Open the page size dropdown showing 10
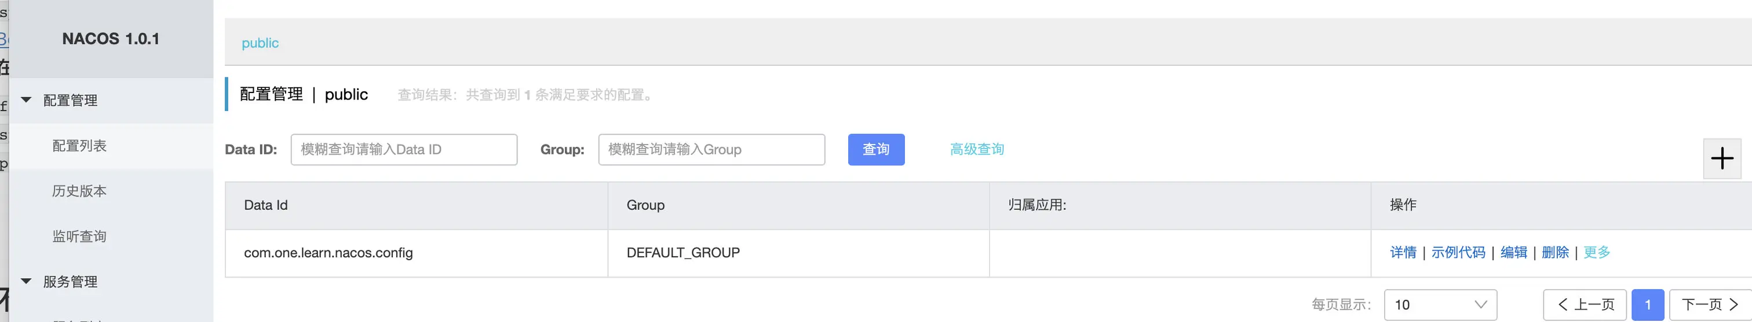 pos(1440,304)
